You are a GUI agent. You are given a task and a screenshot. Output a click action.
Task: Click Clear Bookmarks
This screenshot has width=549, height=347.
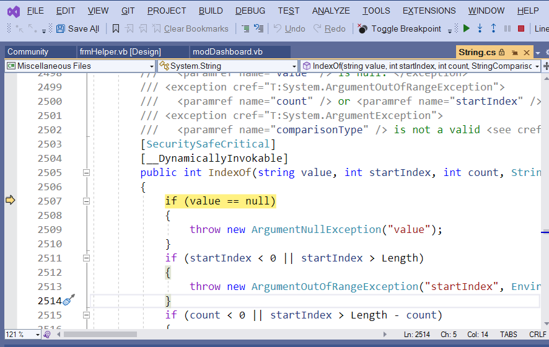[x=191, y=29]
